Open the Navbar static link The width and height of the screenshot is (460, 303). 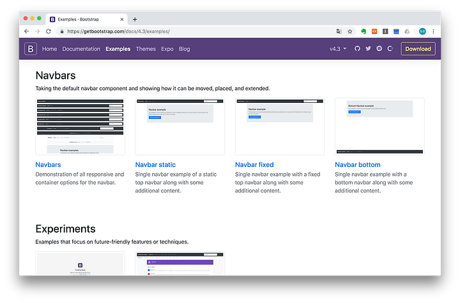pyautogui.click(x=155, y=164)
